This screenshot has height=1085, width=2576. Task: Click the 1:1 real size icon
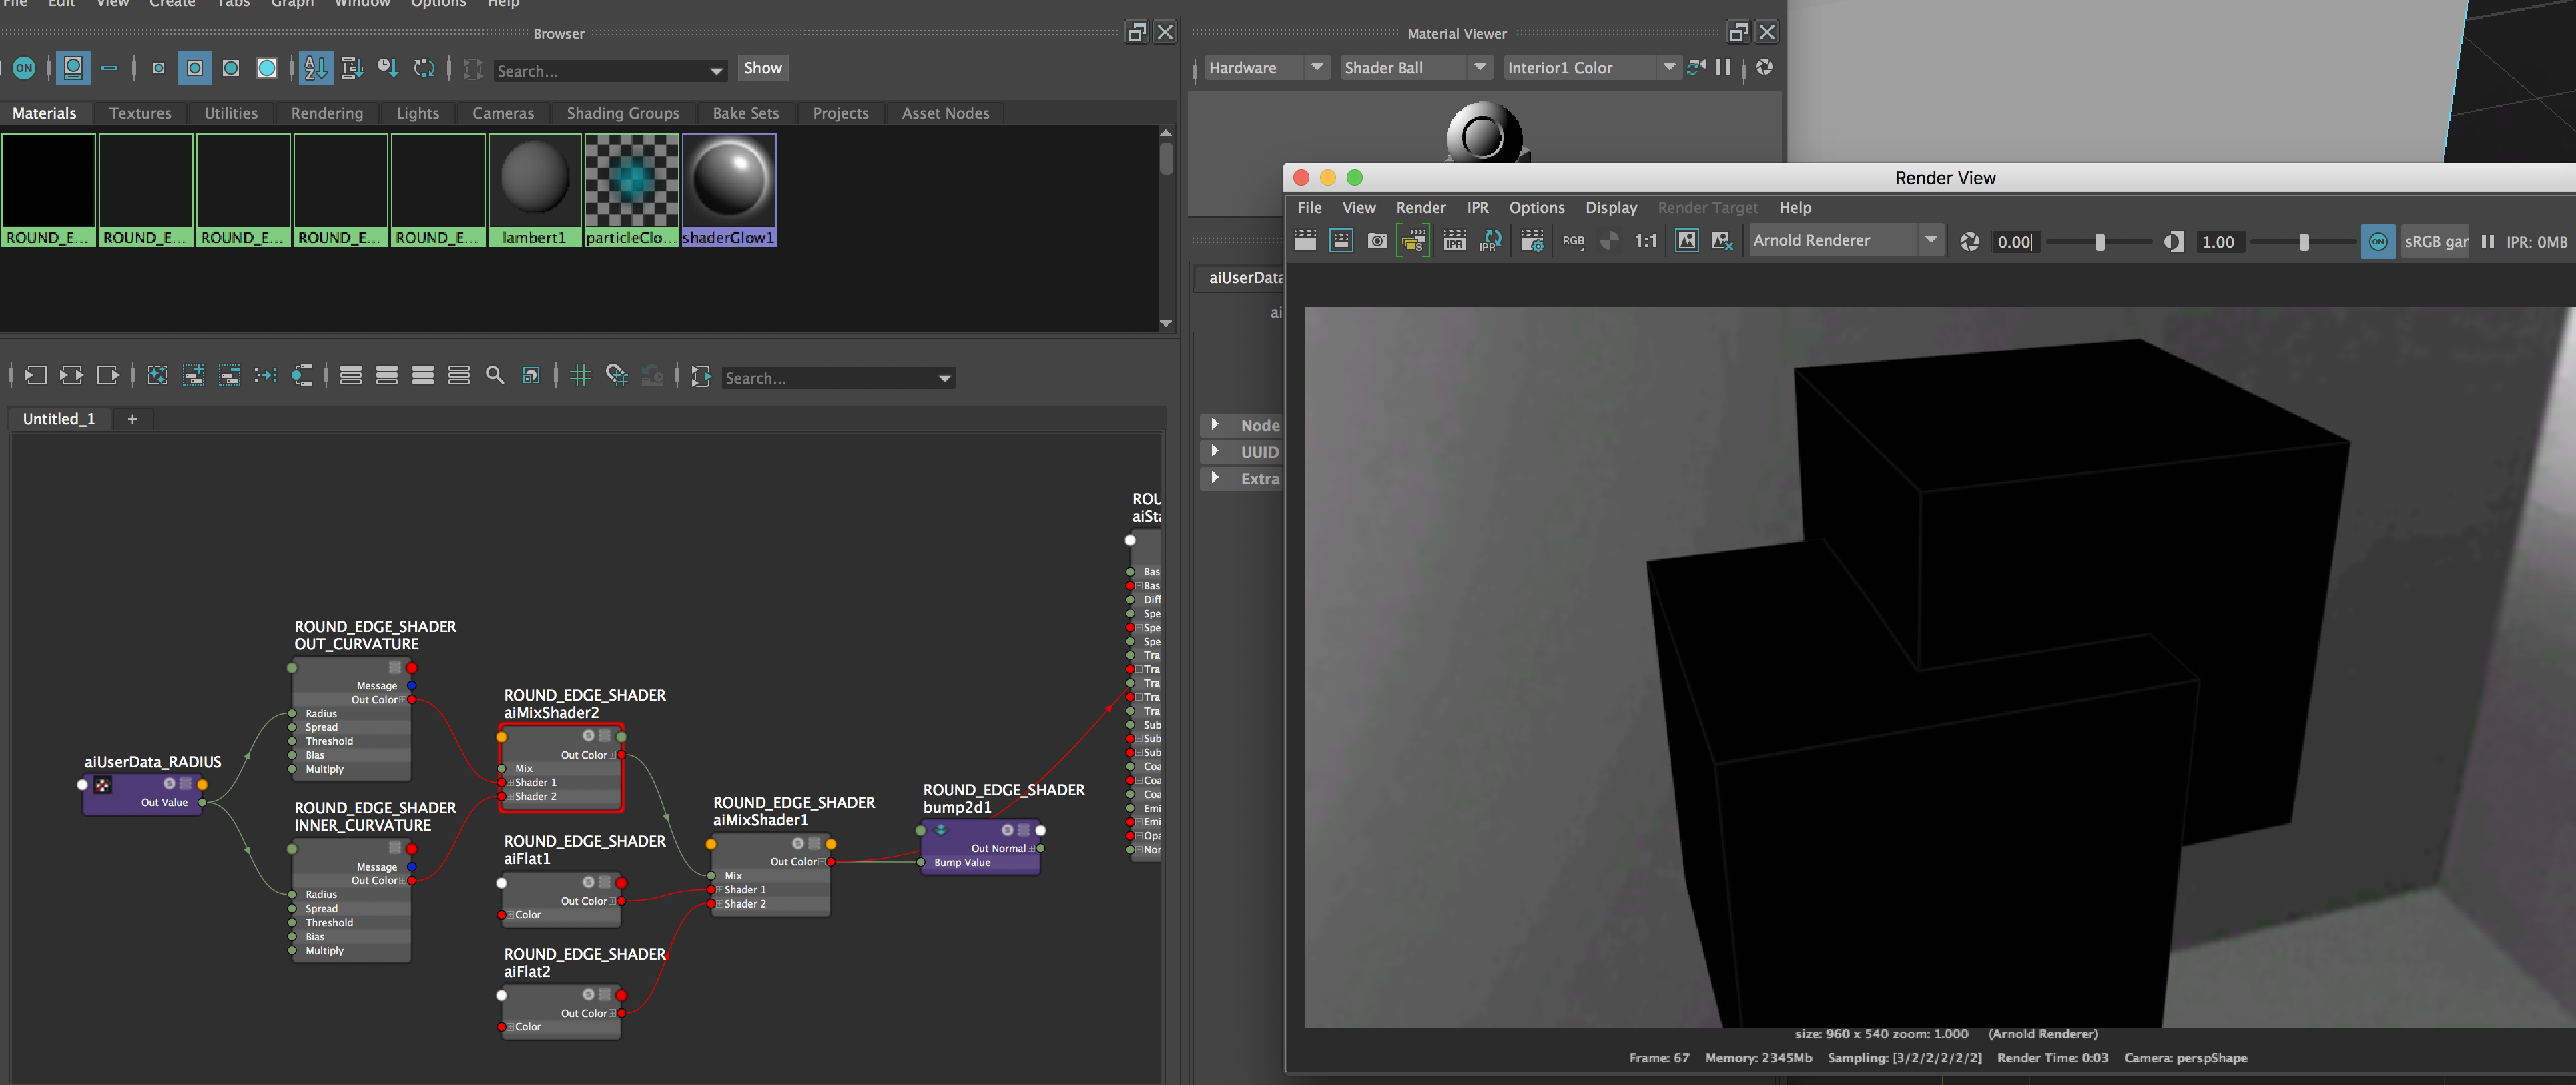pyautogui.click(x=1645, y=241)
